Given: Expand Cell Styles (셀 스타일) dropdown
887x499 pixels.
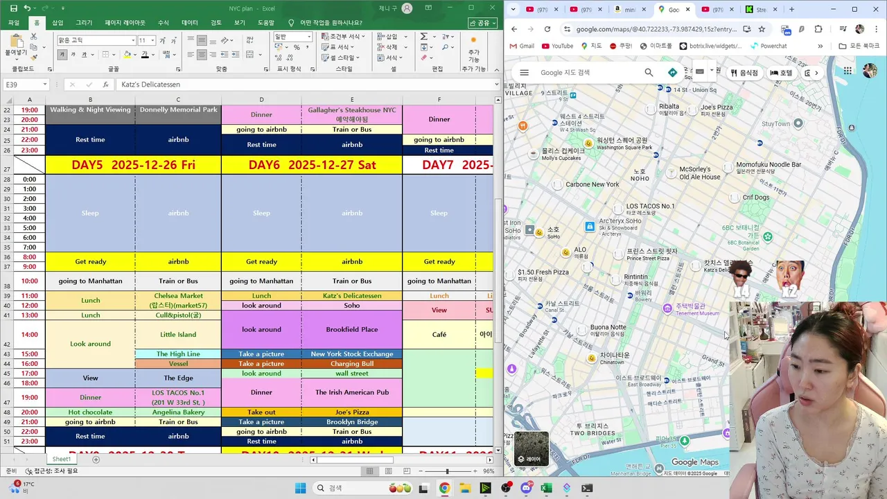Looking at the screenshot, I should click(x=340, y=58).
